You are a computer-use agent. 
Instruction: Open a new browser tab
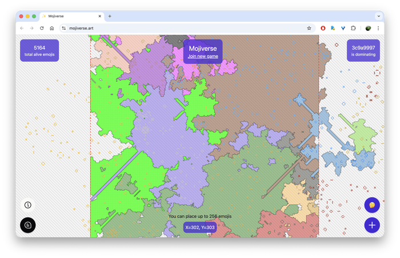pos(110,16)
